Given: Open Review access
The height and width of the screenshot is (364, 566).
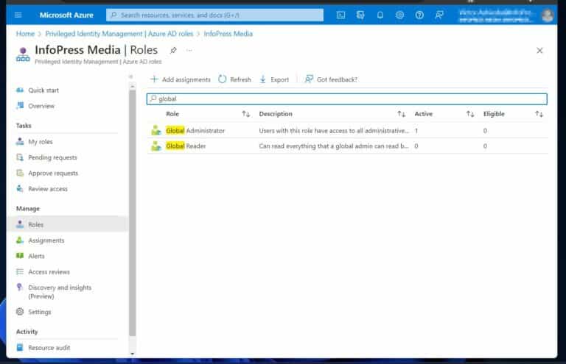Looking at the screenshot, I should pyautogui.click(x=48, y=189).
